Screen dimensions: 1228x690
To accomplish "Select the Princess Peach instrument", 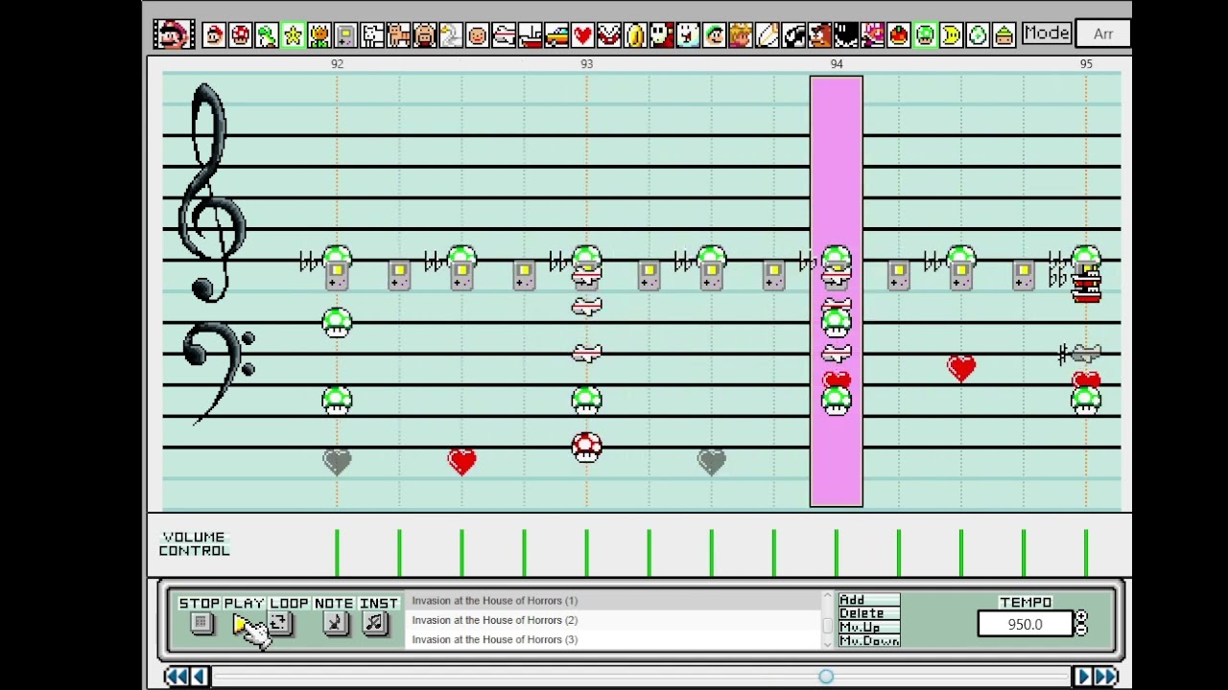I will (740, 35).
